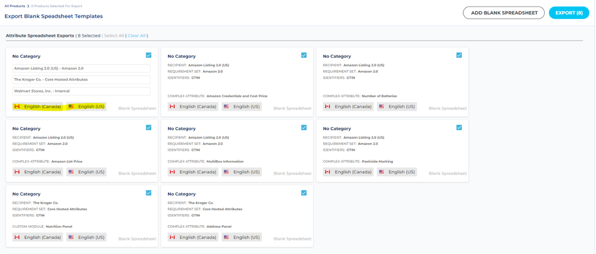Click the Clear All link
The width and height of the screenshot is (596, 254).
[x=136, y=35]
